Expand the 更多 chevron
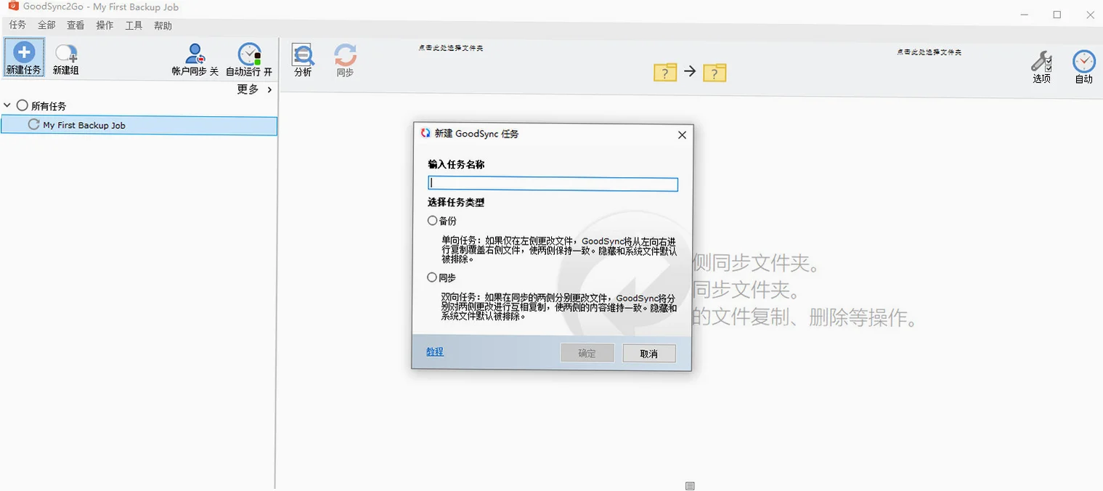The height and width of the screenshot is (491, 1103). 269,89
